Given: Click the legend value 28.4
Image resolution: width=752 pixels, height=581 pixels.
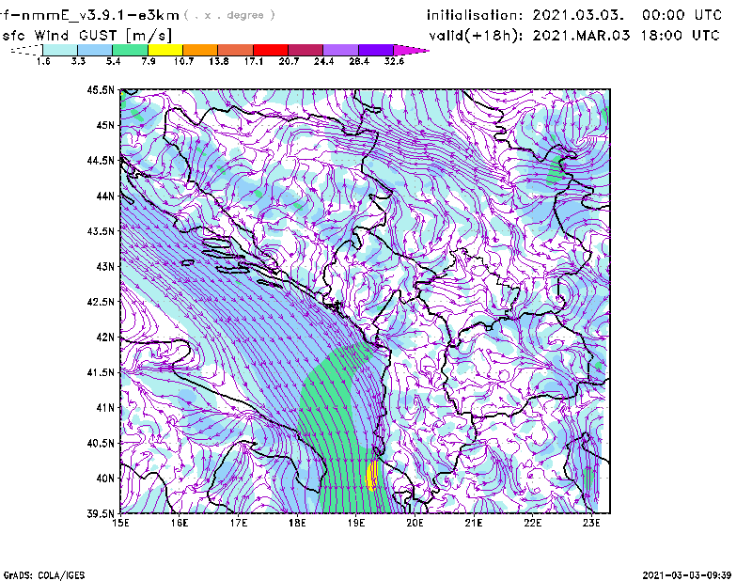Looking at the screenshot, I should [x=359, y=61].
